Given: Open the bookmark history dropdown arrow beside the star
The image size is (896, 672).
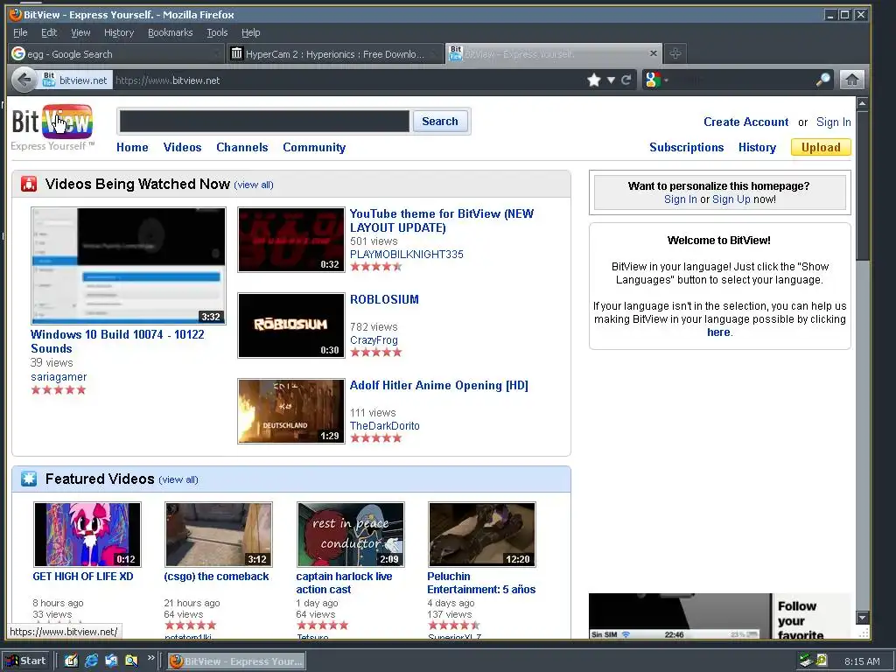Looking at the screenshot, I should [x=611, y=80].
